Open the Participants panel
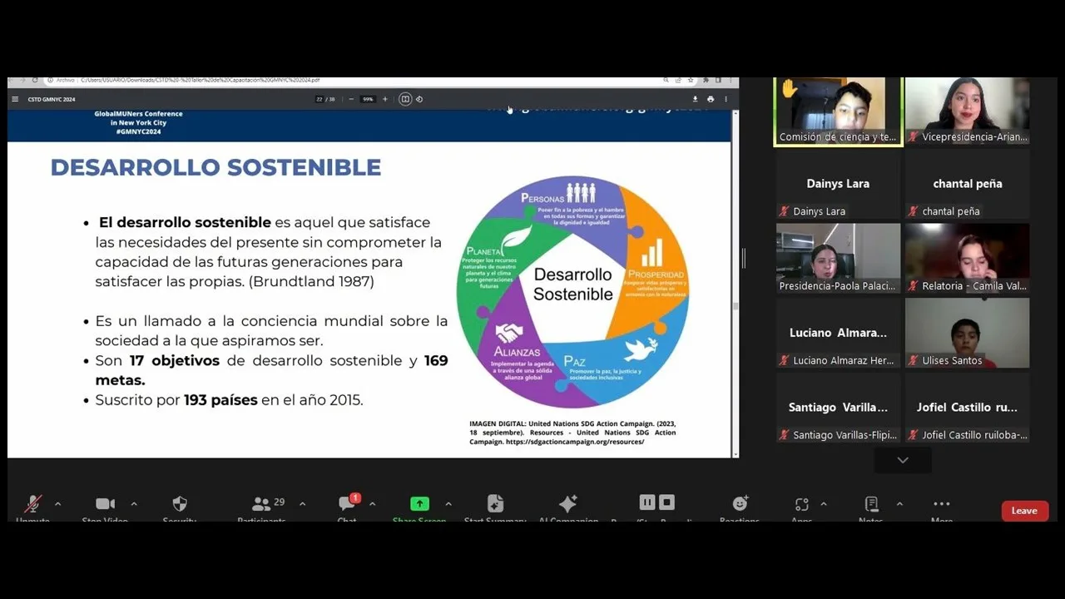 click(x=262, y=505)
